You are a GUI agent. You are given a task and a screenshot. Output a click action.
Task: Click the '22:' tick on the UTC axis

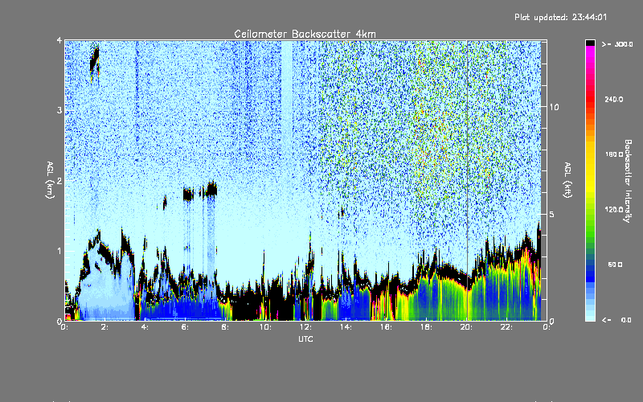(506, 327)
